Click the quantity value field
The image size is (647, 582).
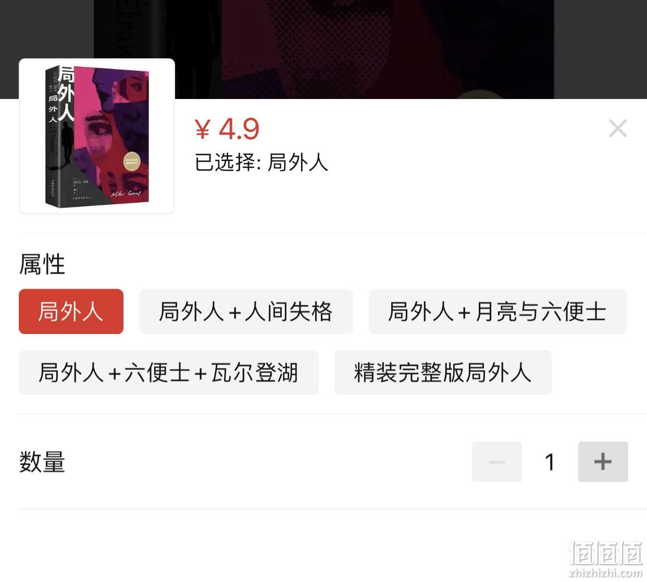[x=550, y=462]
